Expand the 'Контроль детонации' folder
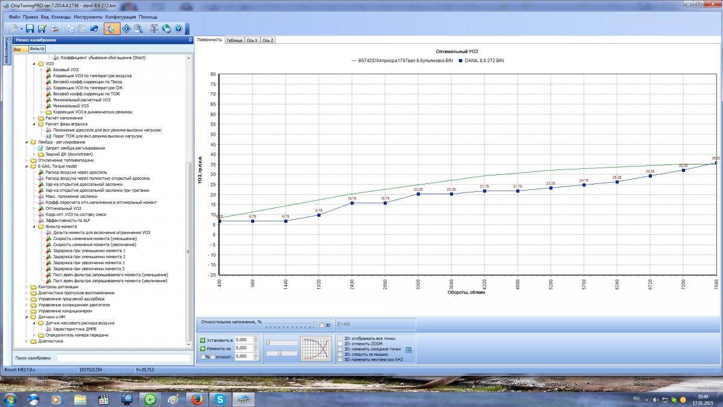The height and width of the screenshot is (407, 723). (x=27, y=287)
